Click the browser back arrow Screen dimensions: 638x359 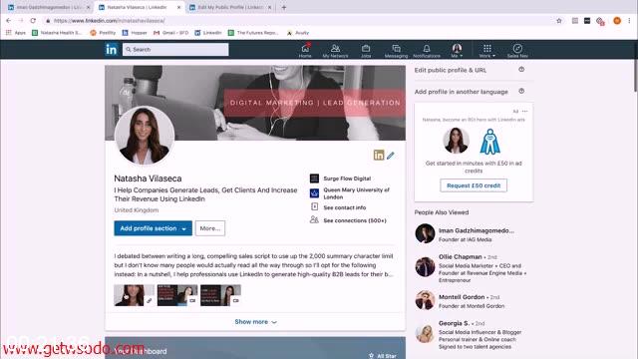point(9,20)
